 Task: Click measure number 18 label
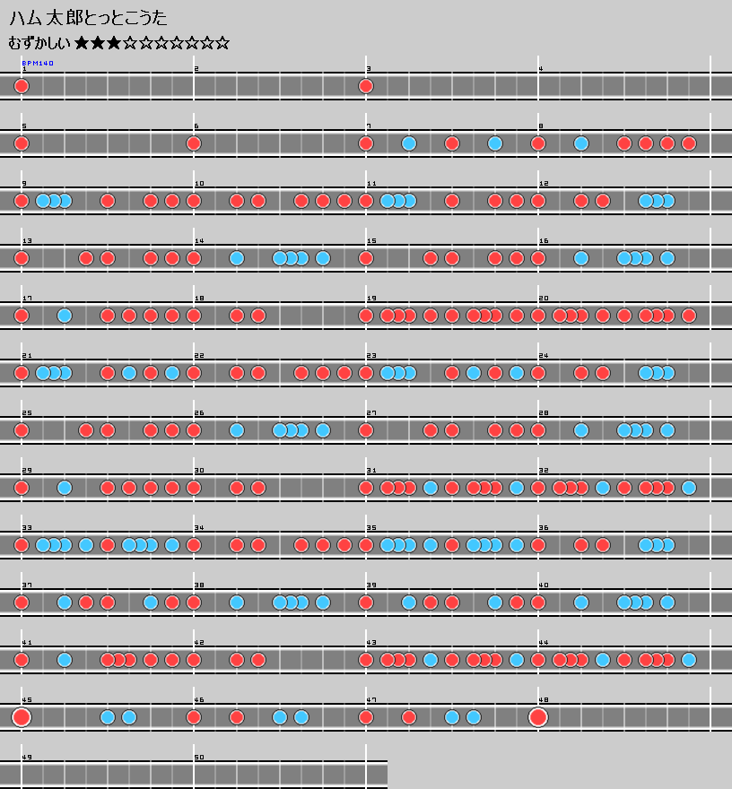click(x=199, y=298)
